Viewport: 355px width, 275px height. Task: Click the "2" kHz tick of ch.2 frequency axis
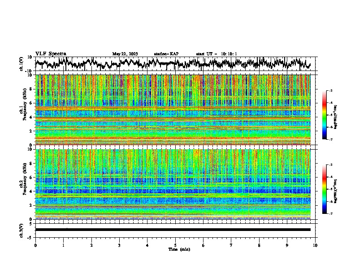[x=32, y=205]
